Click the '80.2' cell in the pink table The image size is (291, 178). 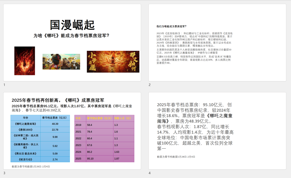coord(100,152)
